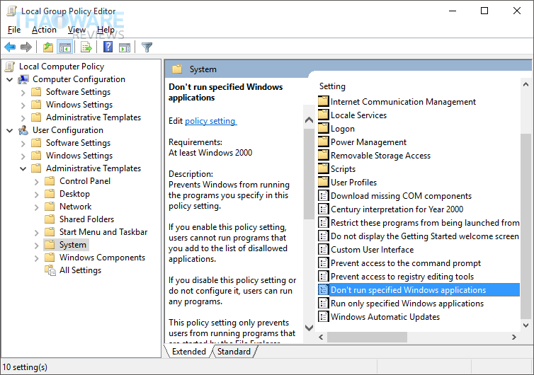The image size is (534, 375).
Task: Open the Help menu
Action: click(106, 30)
